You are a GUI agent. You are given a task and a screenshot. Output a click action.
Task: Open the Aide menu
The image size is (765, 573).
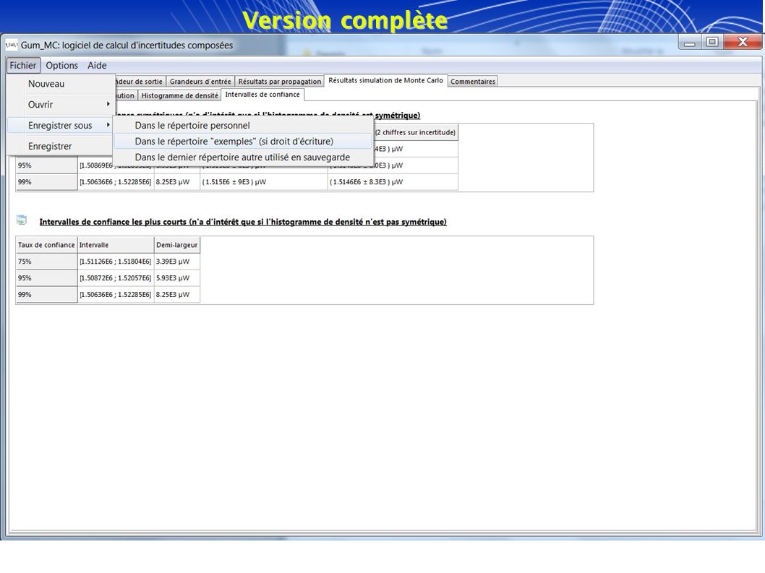97,65
